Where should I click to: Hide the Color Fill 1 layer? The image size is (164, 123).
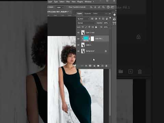78,39
